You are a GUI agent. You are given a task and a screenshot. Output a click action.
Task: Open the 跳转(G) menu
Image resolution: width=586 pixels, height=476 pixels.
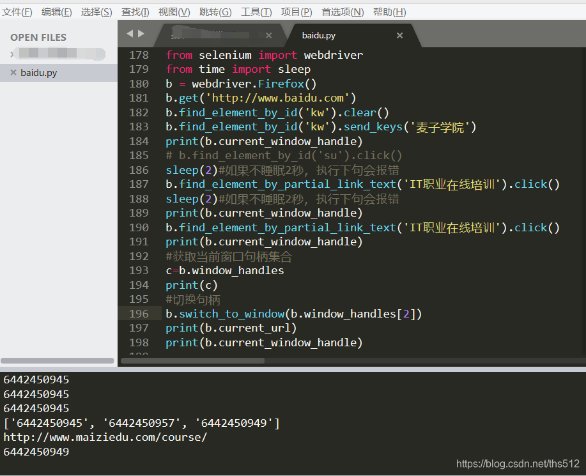coord(215,12)
